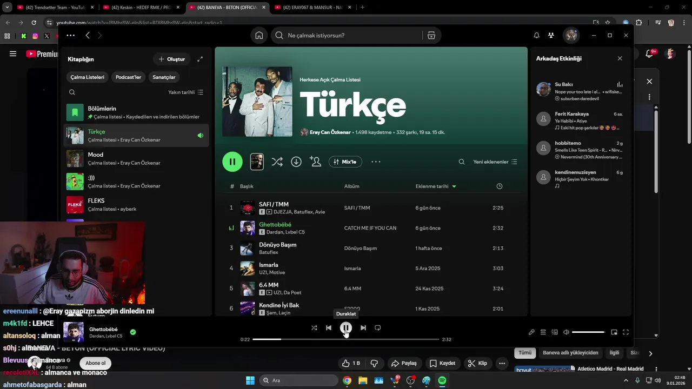Search within library magnifier icon
This screenshot has width=692, height=389.
point(72,92)
